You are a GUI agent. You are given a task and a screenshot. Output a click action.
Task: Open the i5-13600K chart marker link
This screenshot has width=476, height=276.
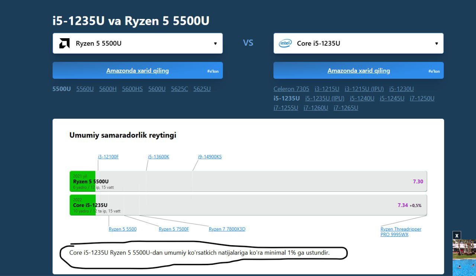[158, 157]
